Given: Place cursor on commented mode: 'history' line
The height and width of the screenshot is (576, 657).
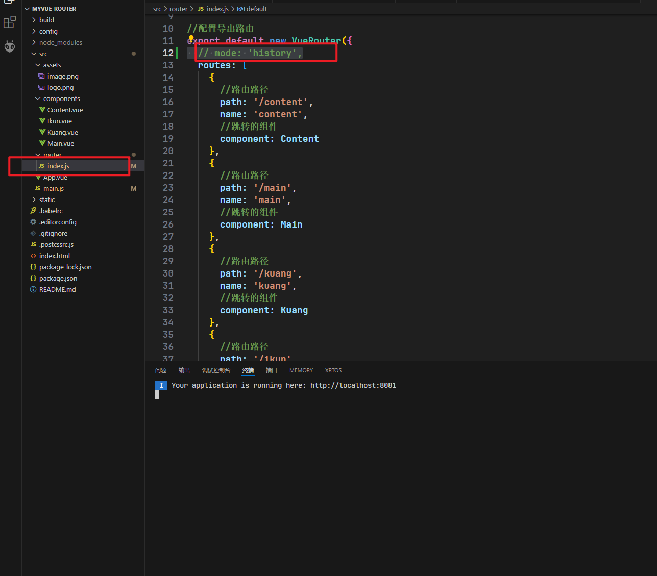Looking at the screenshot, I should click(250, 53).
